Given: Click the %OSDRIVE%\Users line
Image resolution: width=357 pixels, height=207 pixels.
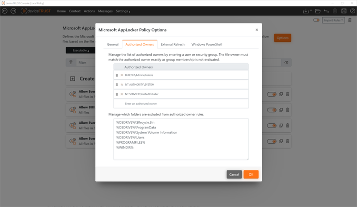Looking at the screenshot, I should 130,138.
